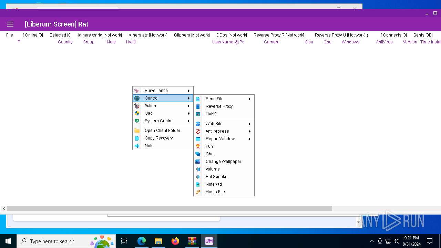The height and width of the screenshot is (248, 441).
Task: Expand the Report Window submenu arrow
Action: (250, 139)
